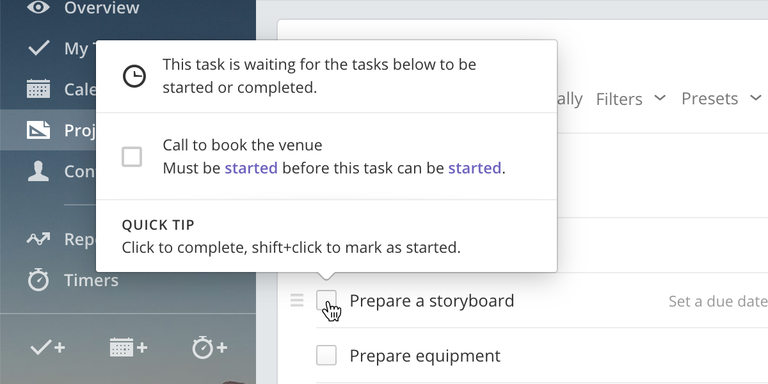Viewport: 768px width, 384px height.
Task: Mark Prepare equipment as complete
Action: 326,355
